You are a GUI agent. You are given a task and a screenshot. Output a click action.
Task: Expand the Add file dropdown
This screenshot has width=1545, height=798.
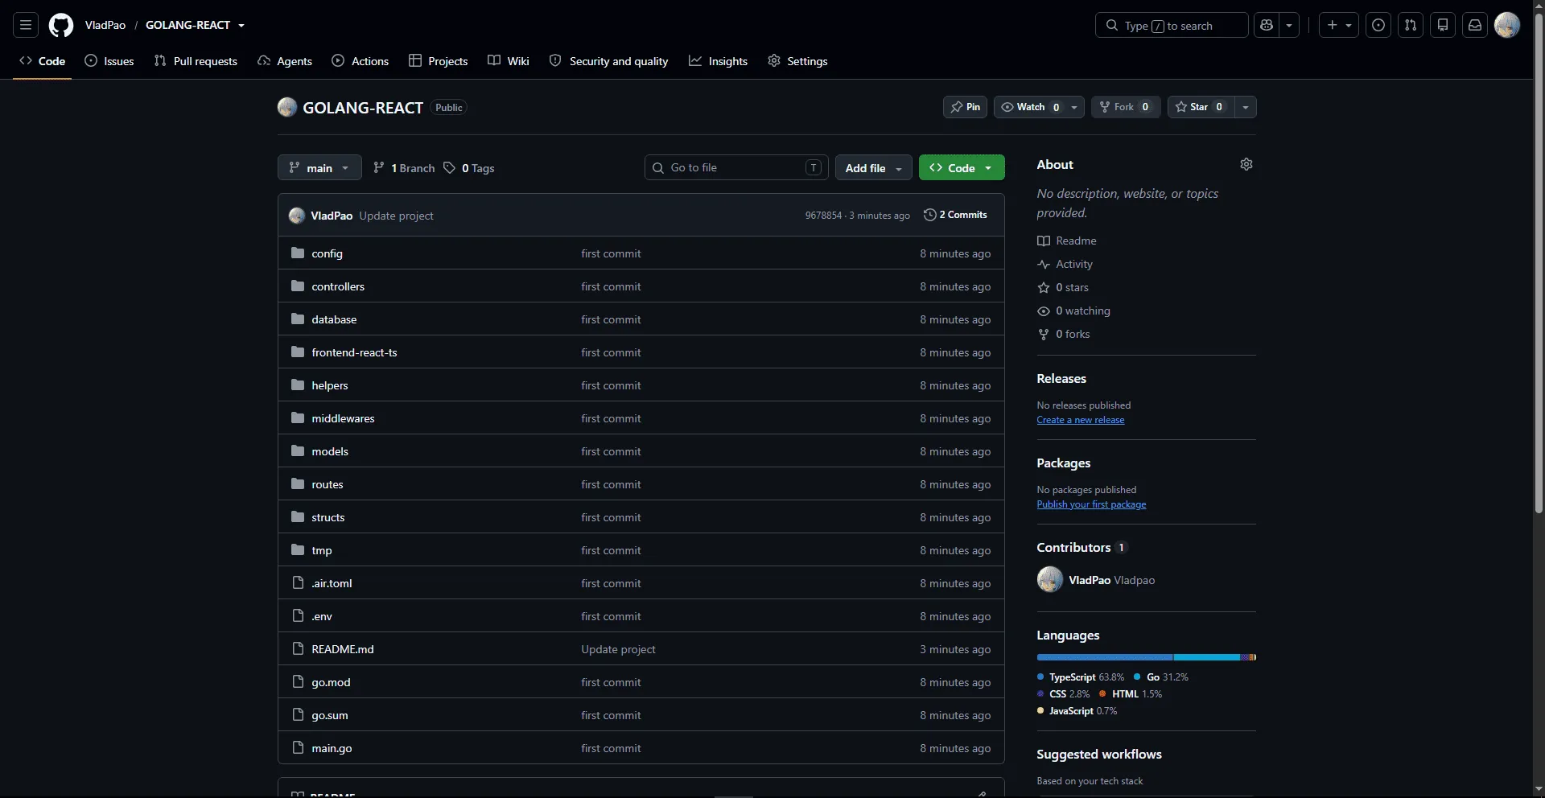(874, 167)
